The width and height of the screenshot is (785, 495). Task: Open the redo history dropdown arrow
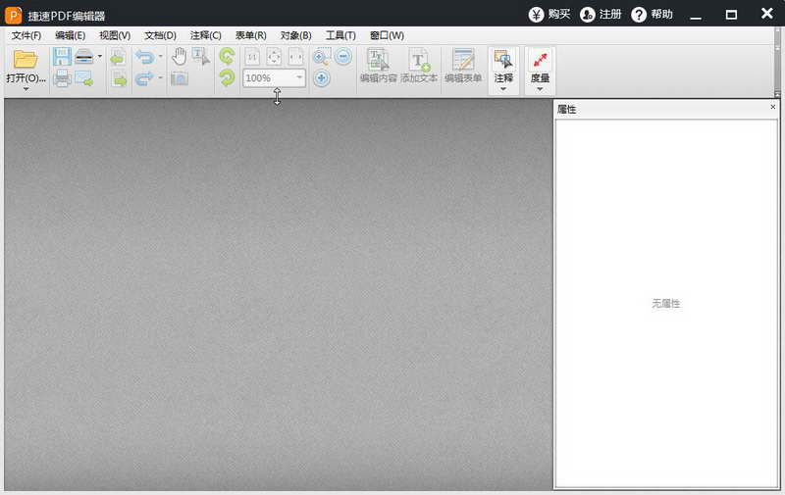point(161,77)
